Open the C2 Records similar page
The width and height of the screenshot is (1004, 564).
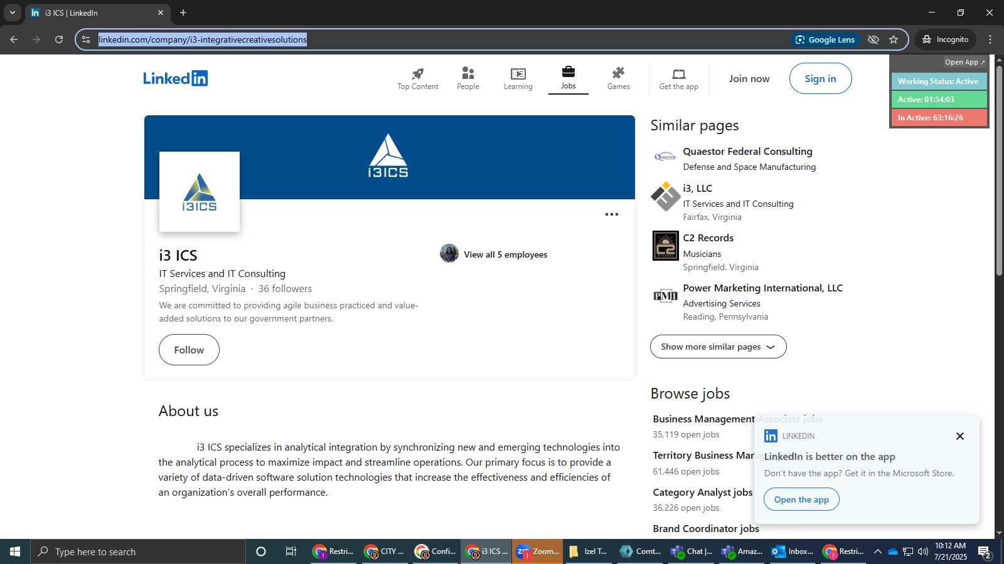coord(708,238)
